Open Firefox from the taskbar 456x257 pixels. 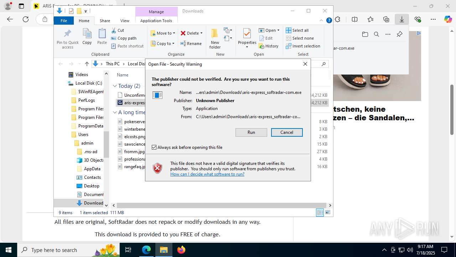181,250
